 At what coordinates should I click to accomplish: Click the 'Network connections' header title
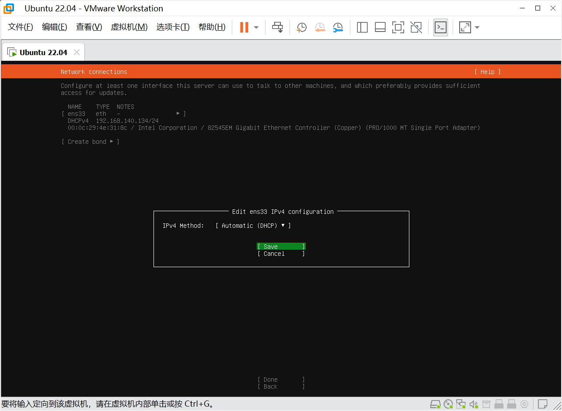coord(94,72)
